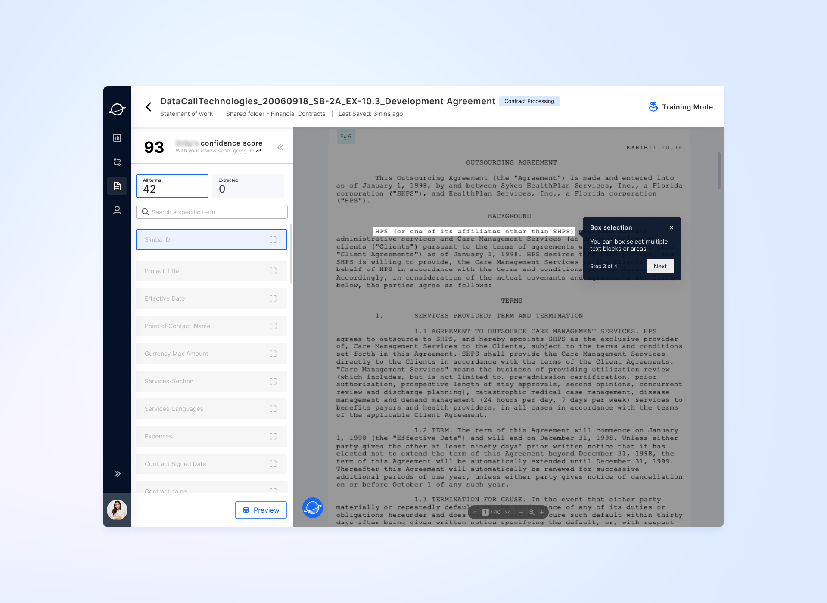Click Shared folder - Financial Contracts
The image size is (827, 603).
[x=276, y=114]
